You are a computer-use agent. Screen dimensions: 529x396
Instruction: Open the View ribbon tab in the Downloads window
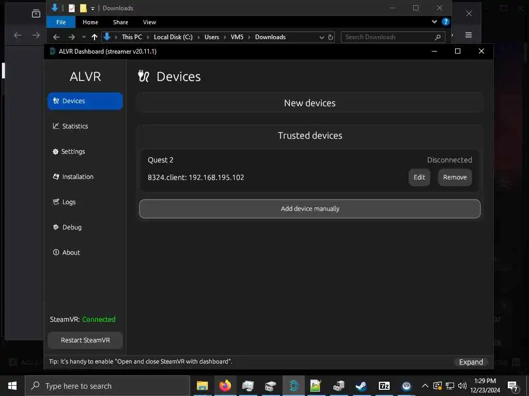tap(149, 22)
